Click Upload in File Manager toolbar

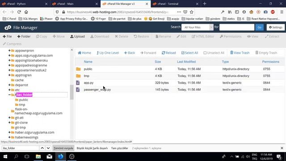tap(77, 37)
